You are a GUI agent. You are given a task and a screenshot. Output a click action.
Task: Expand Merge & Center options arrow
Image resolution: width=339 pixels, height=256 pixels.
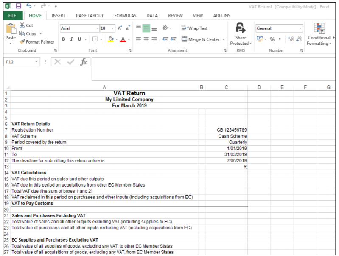pos(224,39)
